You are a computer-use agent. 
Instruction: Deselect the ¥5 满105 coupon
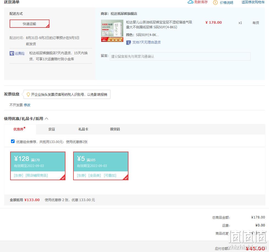[101, 166]
